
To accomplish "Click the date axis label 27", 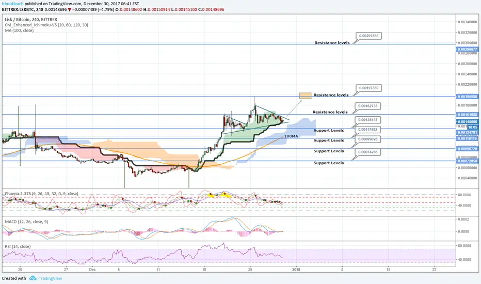I will coord(66,270).
